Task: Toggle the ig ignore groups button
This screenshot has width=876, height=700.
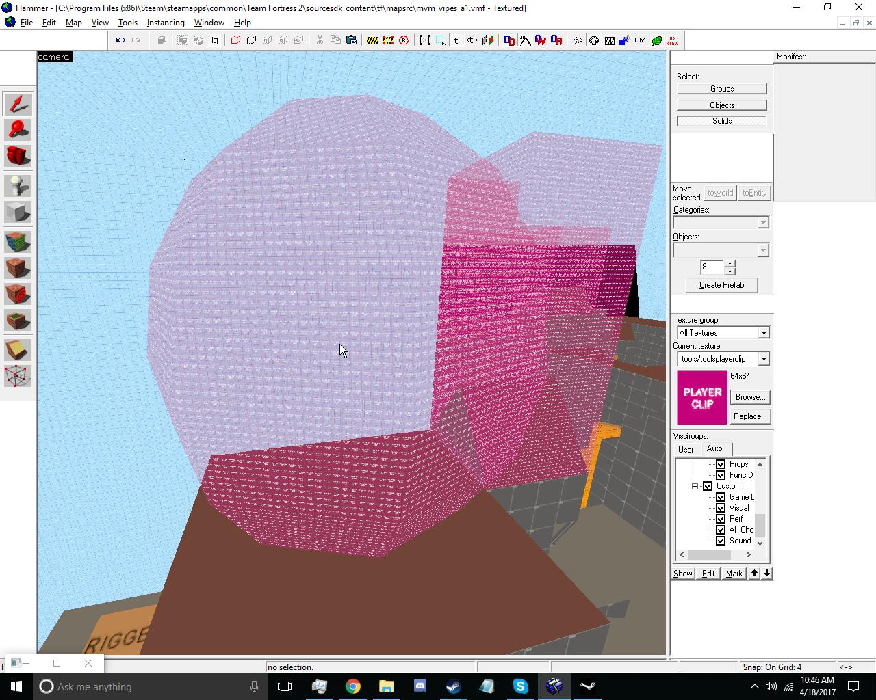Action: tap(214, 40)
